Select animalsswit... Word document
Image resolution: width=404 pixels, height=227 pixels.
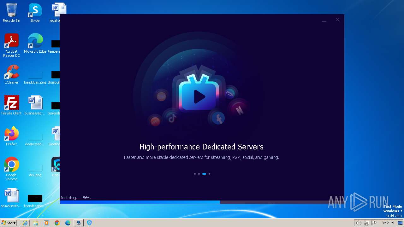11,198
